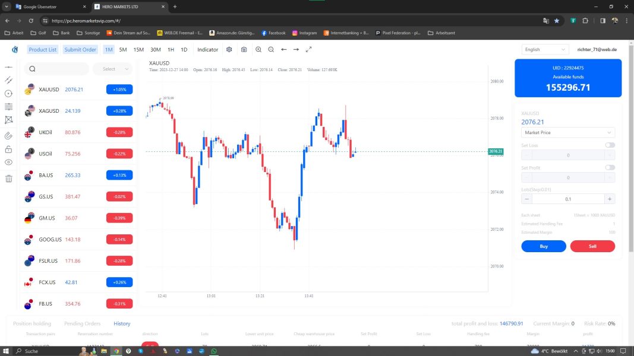This screenshot has width=634, height=356.
Task: Click the lots input field showing 0.1
Action: tap(568, 199)
